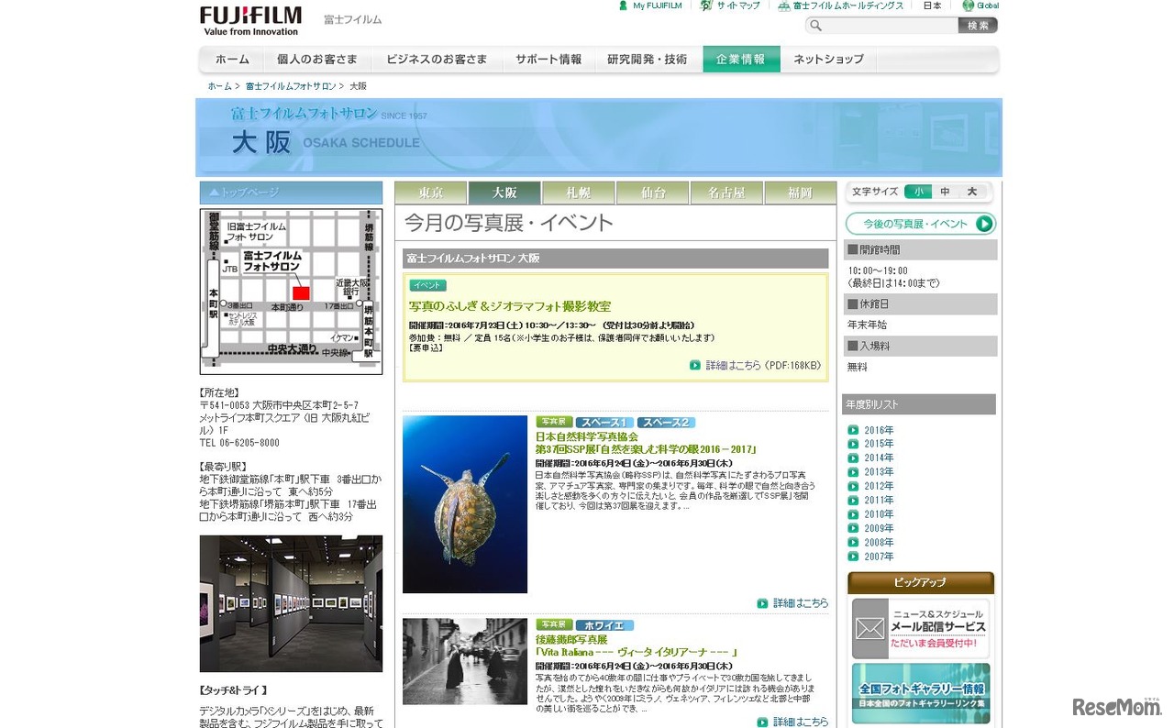
Task: Switch to the 東京 location tab
Action: coord(431,193)
